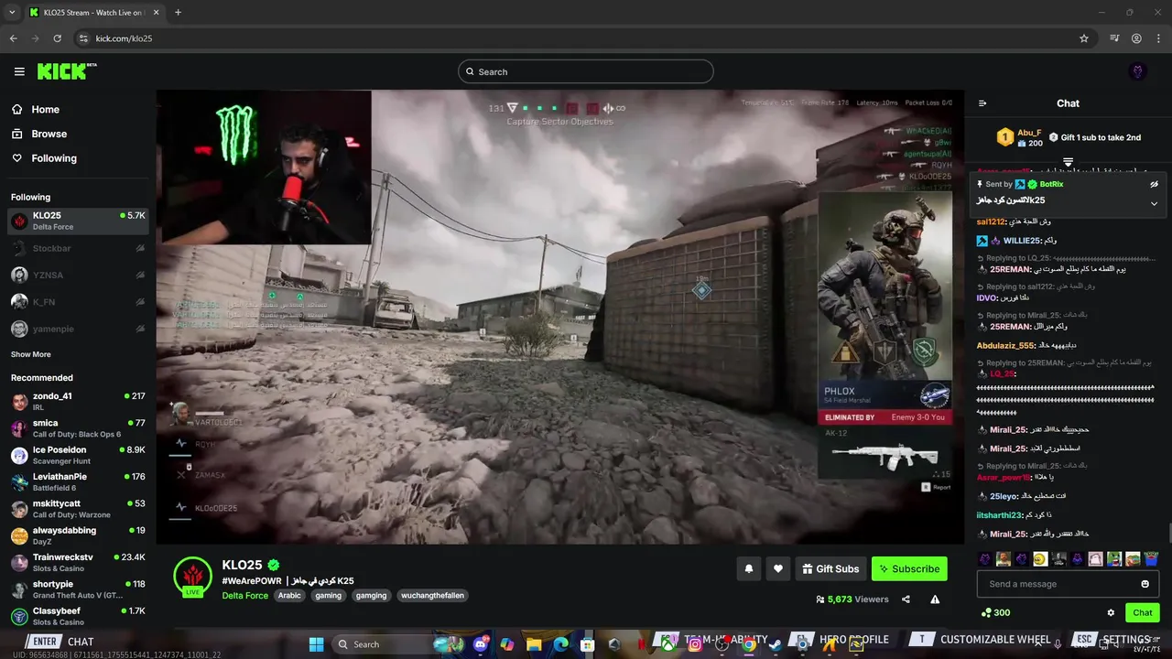Follow KLO25 with the heart button
The height and width of the screenshot is (659, 1172).
pyautogui.click(x=777, y=568)
